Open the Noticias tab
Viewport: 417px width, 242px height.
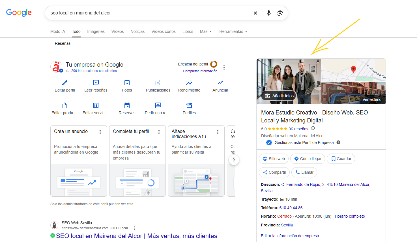[137, 31]
